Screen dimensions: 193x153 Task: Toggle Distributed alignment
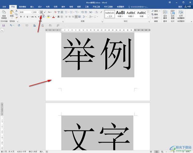(79, 17)
